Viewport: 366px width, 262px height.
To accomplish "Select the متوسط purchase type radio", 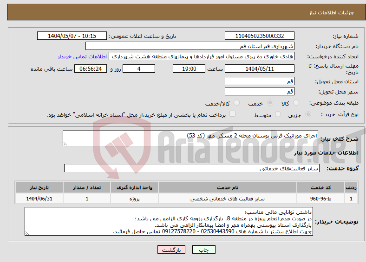I will point(278,114).
